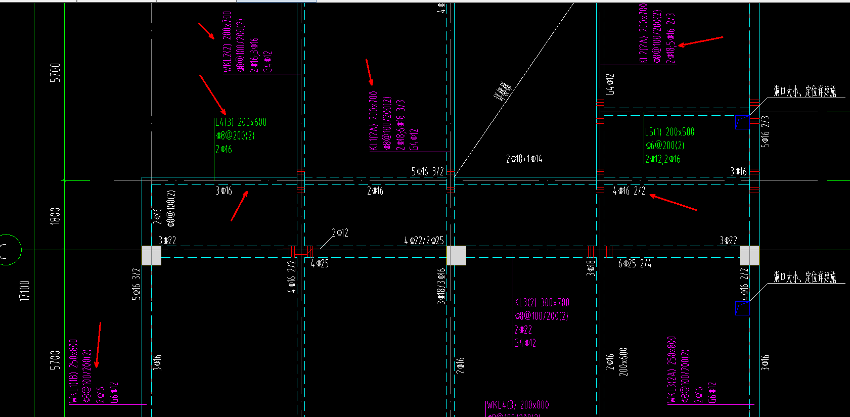Click the right '3Φ22' text near the right column
Viewport: 850px width, 417px height.
point(728,241)
